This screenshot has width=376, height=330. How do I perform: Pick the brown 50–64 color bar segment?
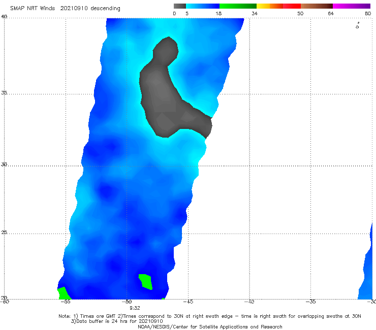317,6
